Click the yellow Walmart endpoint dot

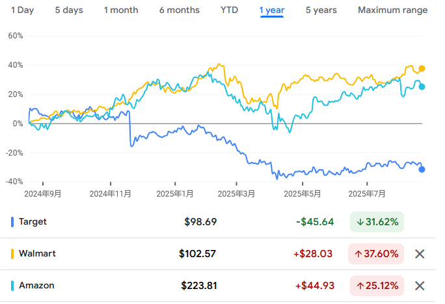pyautogui.click(x=422, y=69)
